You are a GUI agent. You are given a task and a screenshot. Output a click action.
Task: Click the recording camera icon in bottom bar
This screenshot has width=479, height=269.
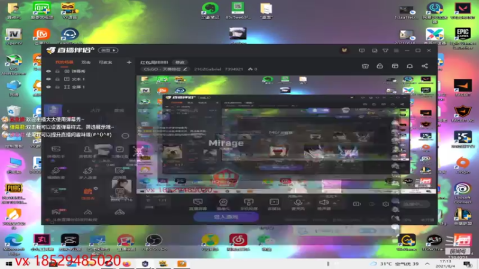click(356, 204)
